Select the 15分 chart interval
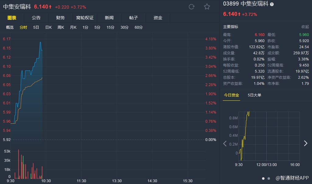Image resolution: width=312 pixels, height=184 pixels. click(110, 27)
